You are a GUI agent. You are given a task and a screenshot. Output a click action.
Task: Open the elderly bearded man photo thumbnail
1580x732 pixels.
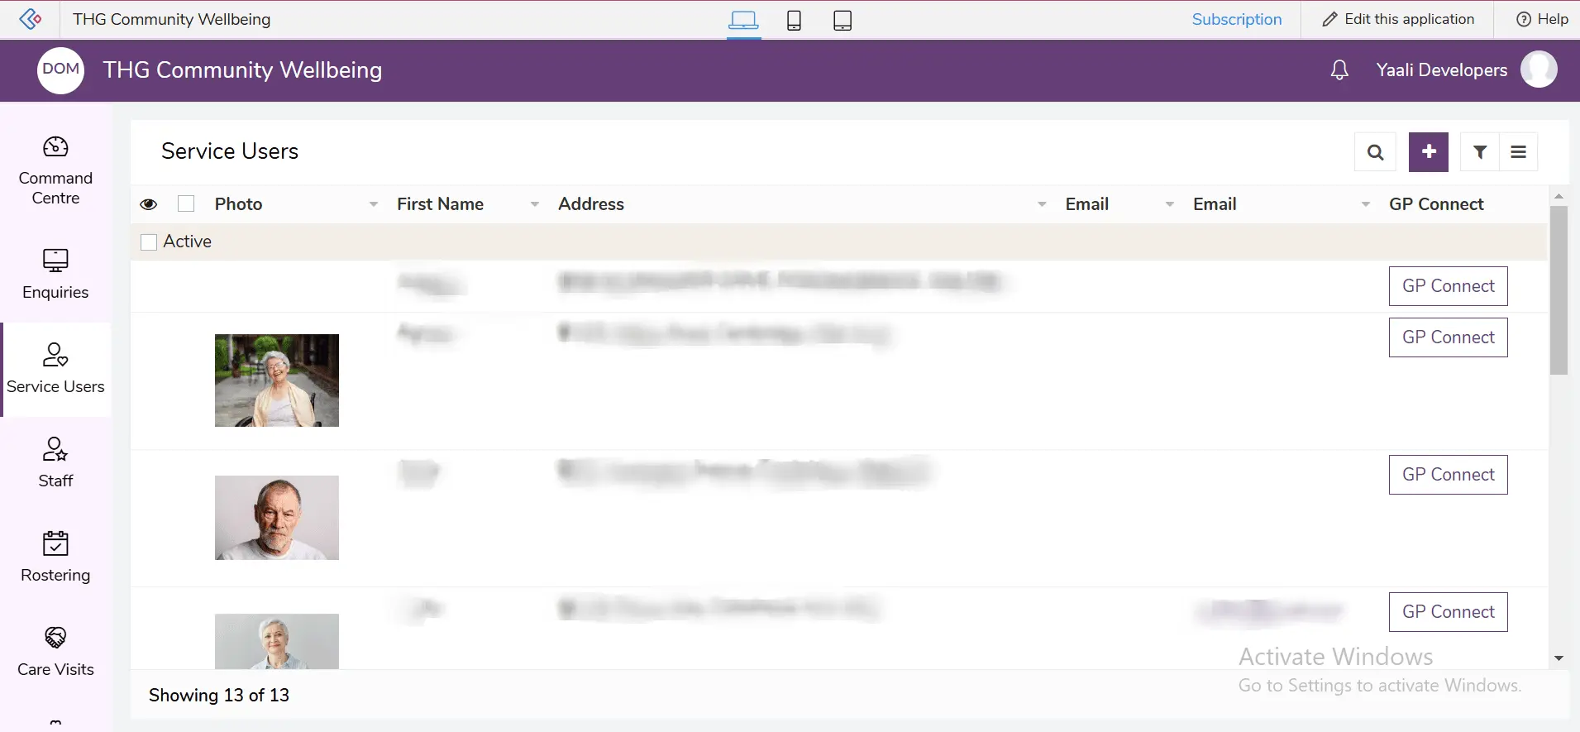(277, 518)
